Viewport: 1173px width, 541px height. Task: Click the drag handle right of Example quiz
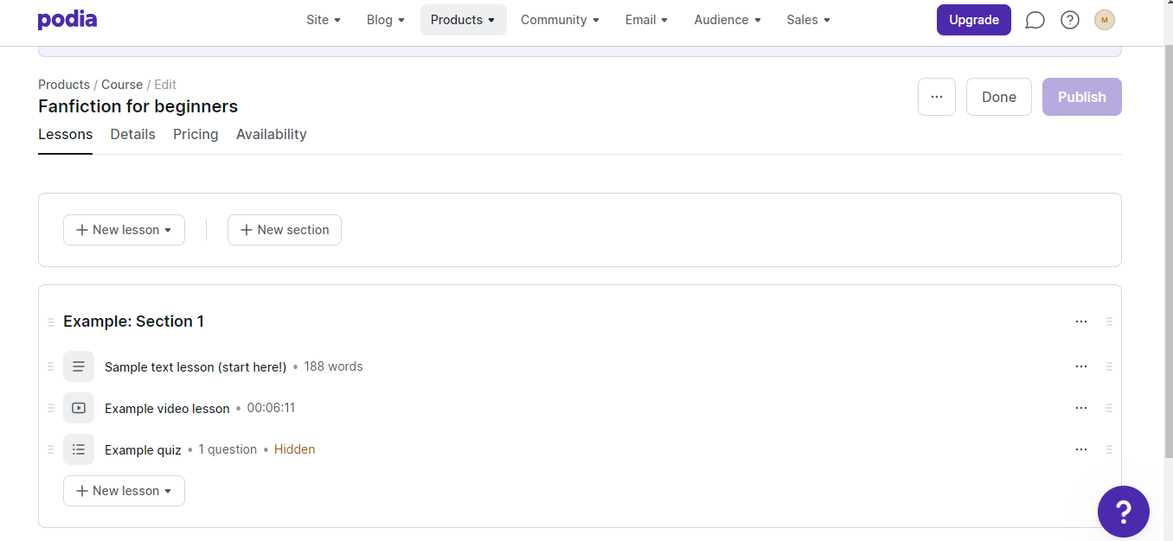(1108, 449)
